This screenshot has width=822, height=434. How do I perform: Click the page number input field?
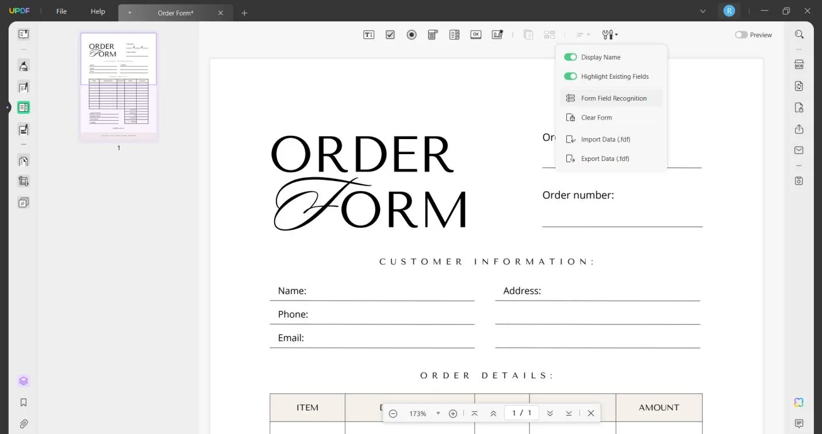pyautogui.click(x=521, y=413)
